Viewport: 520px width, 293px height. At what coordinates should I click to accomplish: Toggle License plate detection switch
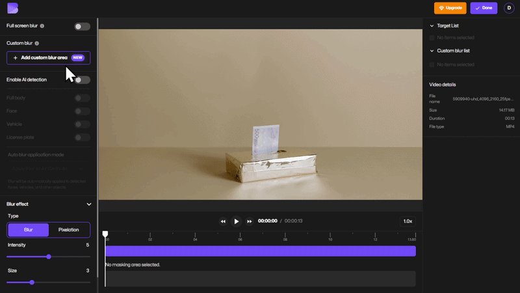pyautogui.click(x=82, y=137)
